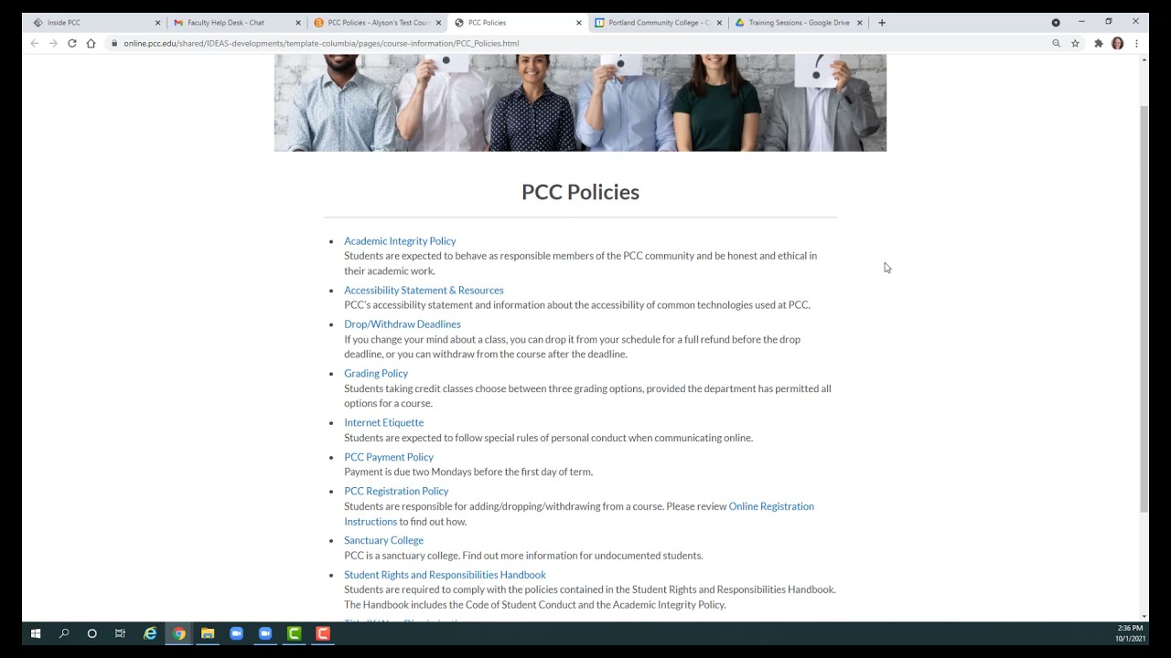
Task: Open the Academic Integrity Policy link
Action: pos(400,241)
